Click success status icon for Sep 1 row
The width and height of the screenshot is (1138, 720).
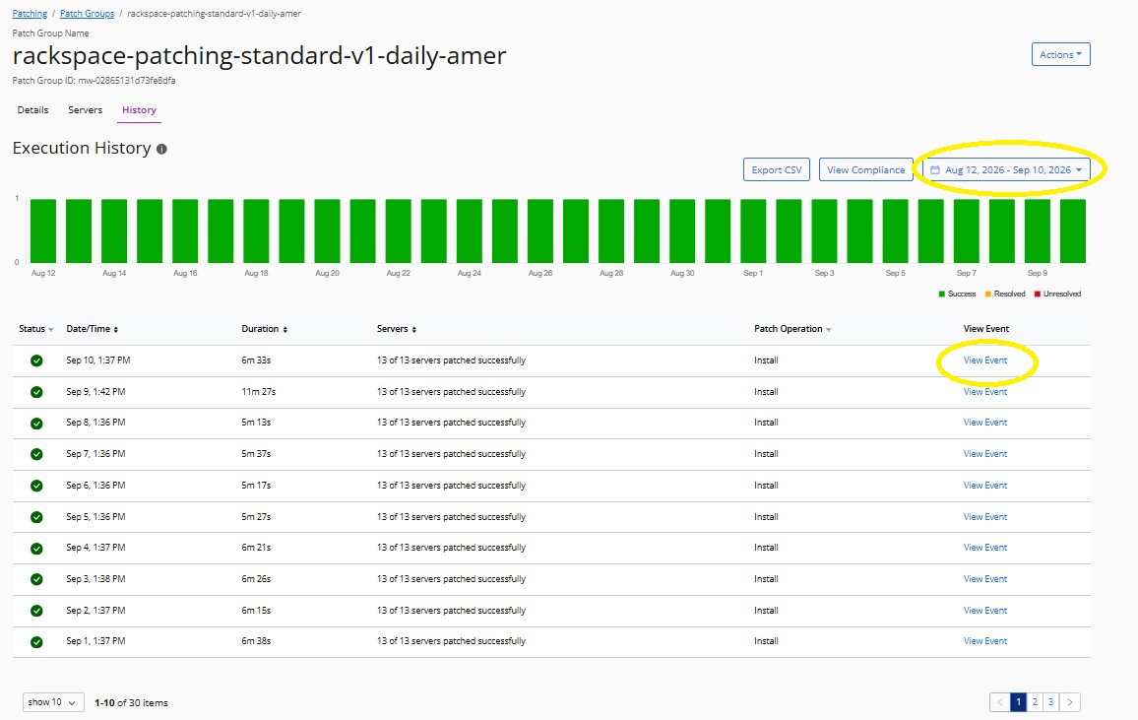pos(36,641)
